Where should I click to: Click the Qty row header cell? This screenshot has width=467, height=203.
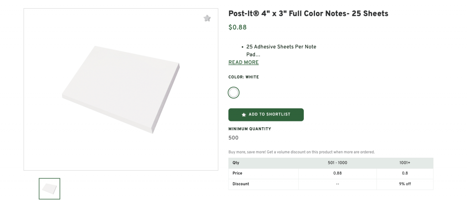tap(236, 163)
